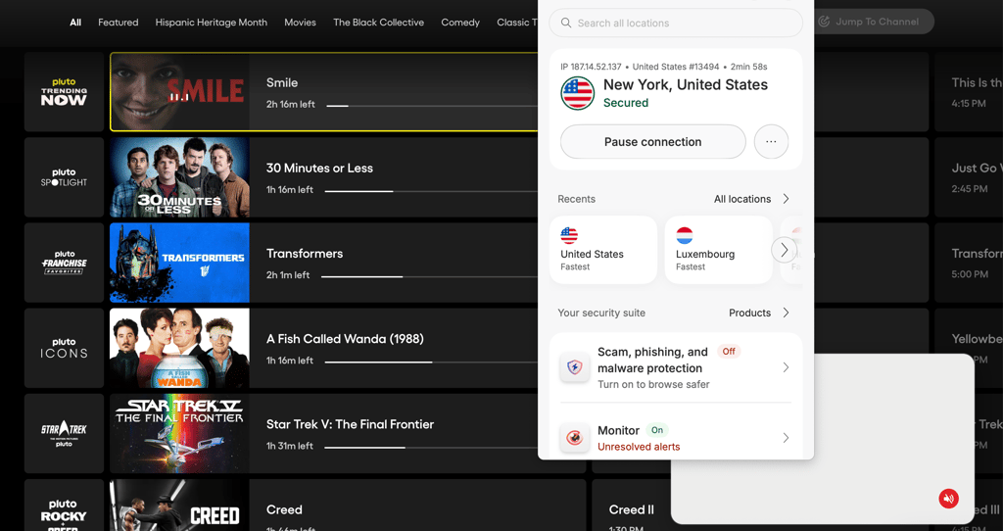The image size is (1003, 531).
Task: Click the Transformers title text
Action: 305,254
